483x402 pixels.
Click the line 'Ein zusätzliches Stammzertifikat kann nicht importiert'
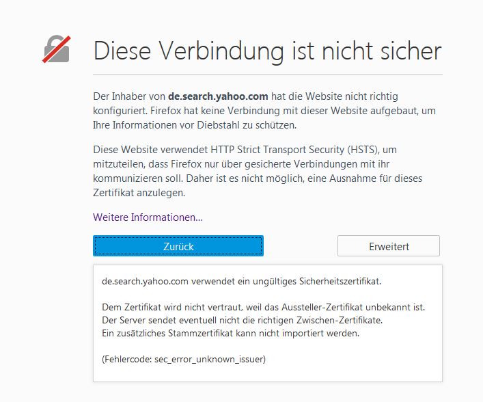(230, 333)
